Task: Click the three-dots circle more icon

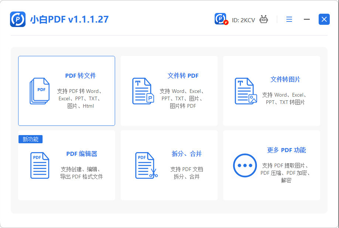Action: (245, 165)
